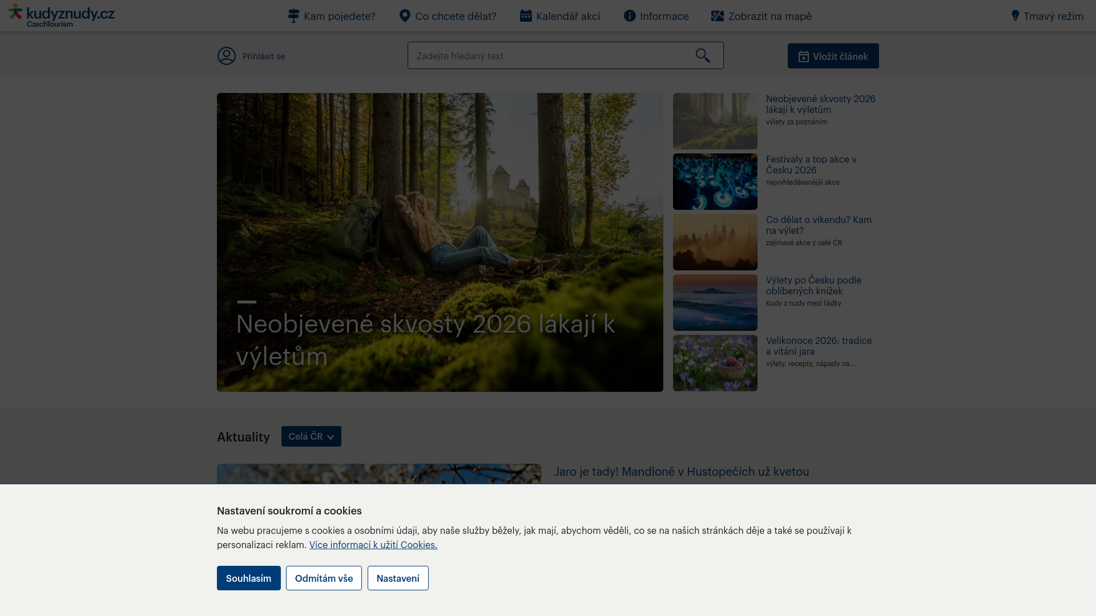
Task: Select Zobrazit na mapě
Action: tap(761, 16)
